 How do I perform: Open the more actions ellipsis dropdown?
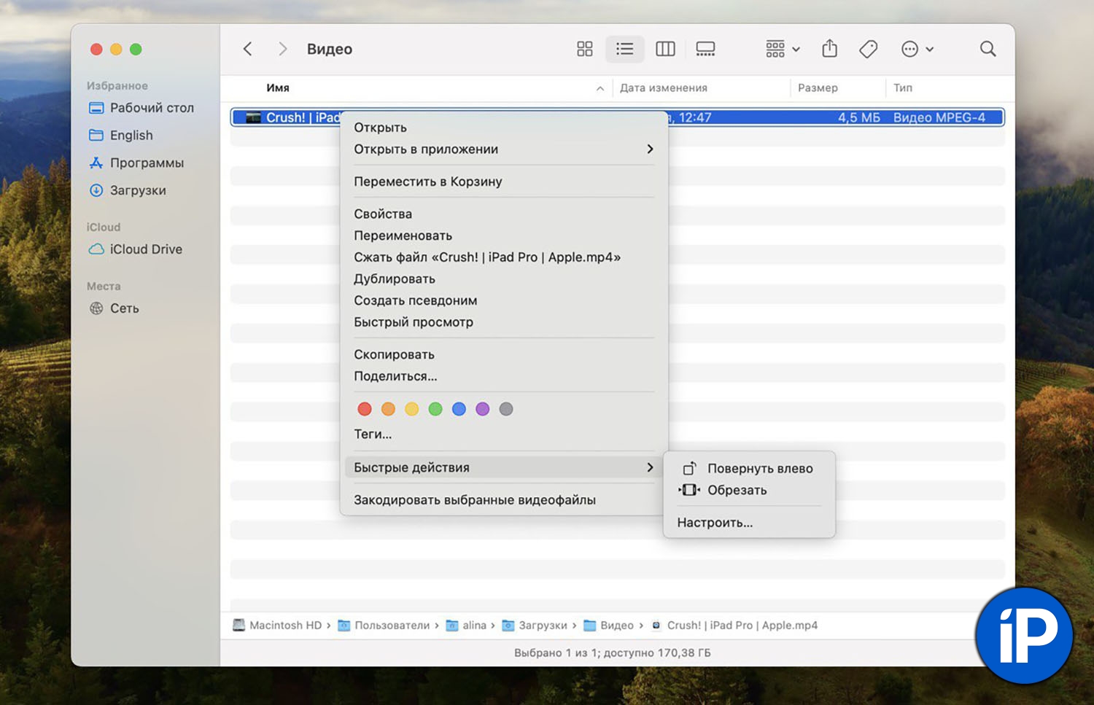coord(918,49)
